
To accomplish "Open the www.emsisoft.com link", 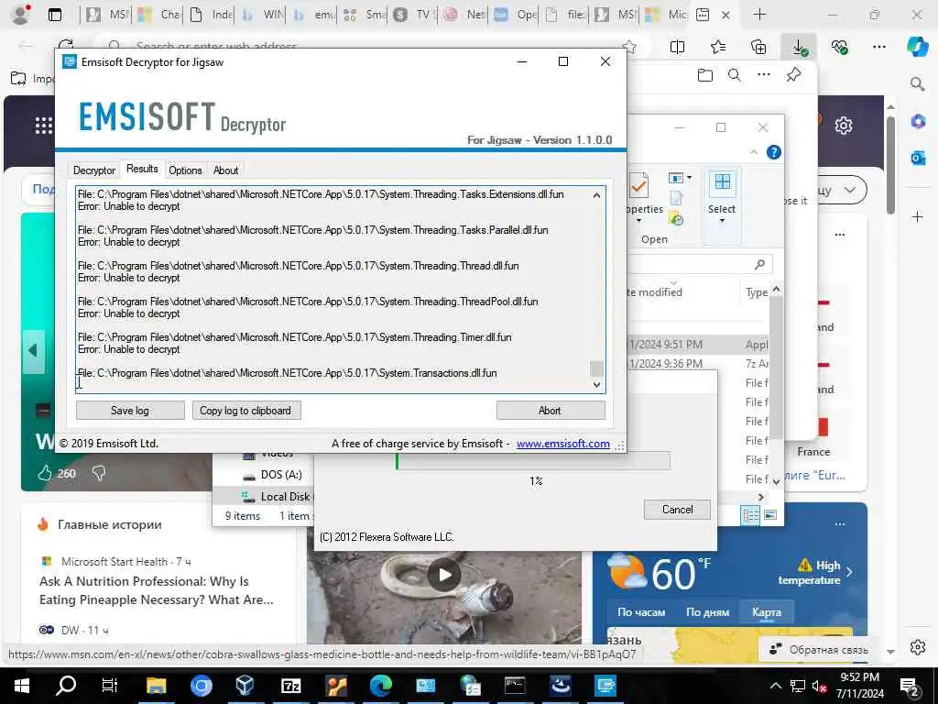I will click(x=563, y=444).
